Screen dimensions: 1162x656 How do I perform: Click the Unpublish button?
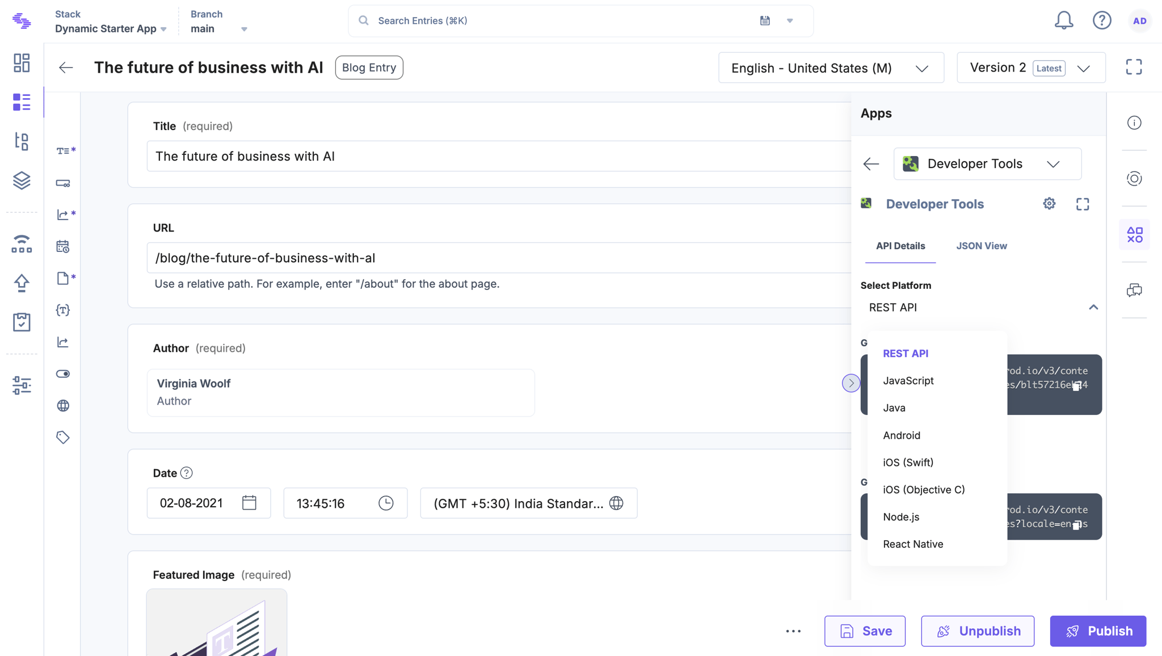pos(978,631)
